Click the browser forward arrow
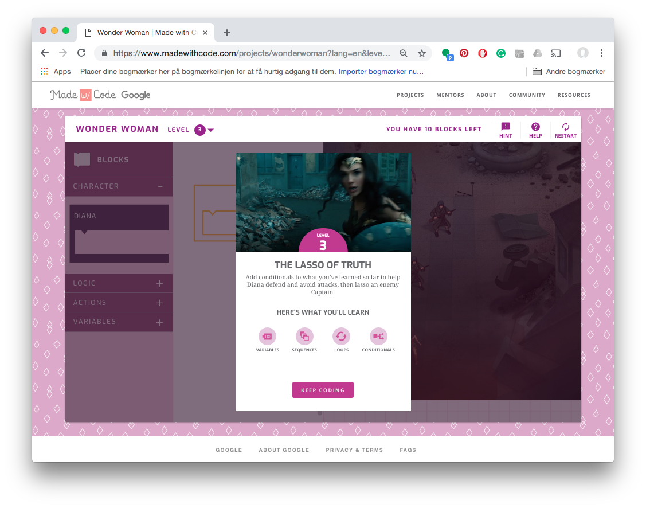Image resolution: width=646 pixels, height=508 pixels. tap(63, 53)
